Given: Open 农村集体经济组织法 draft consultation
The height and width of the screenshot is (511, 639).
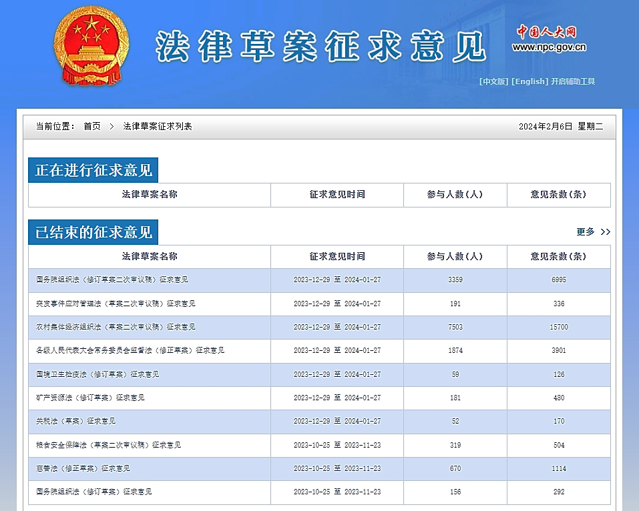Looking at the screenshot, I should [116, 327].
